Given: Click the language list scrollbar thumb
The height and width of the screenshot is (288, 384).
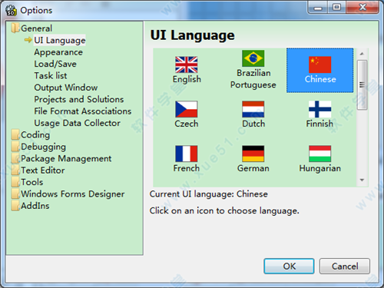Looking at the screenshot, I should [362, 84].
